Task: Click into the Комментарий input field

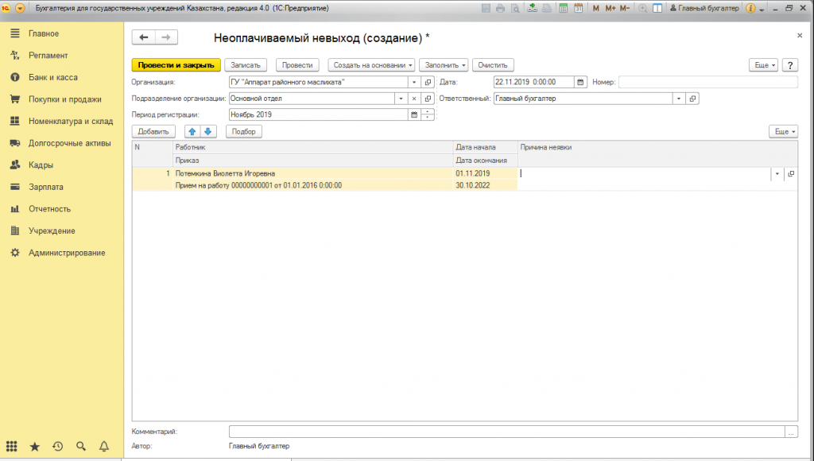Action: (x=506, y=432)
